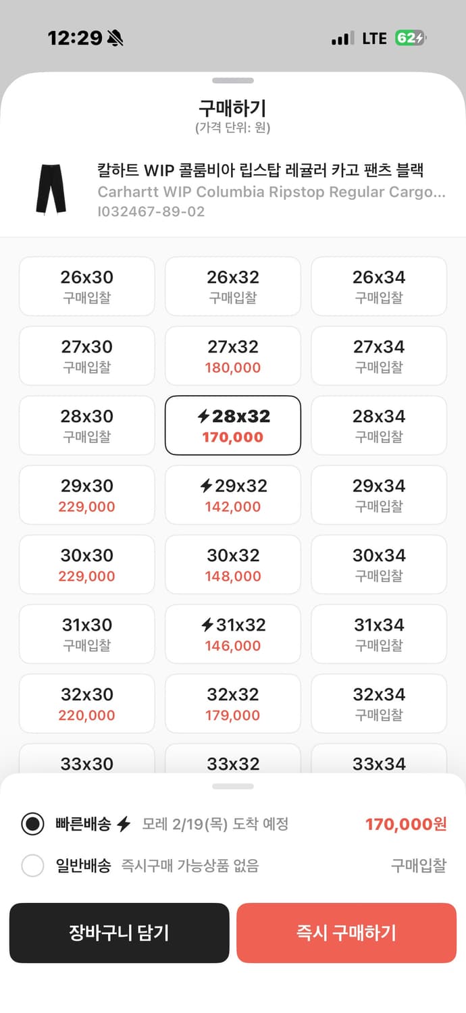Screen dimensions: 466x1013
Task: Select the 일반배송 radio button
Action: [x=32, y=866]
